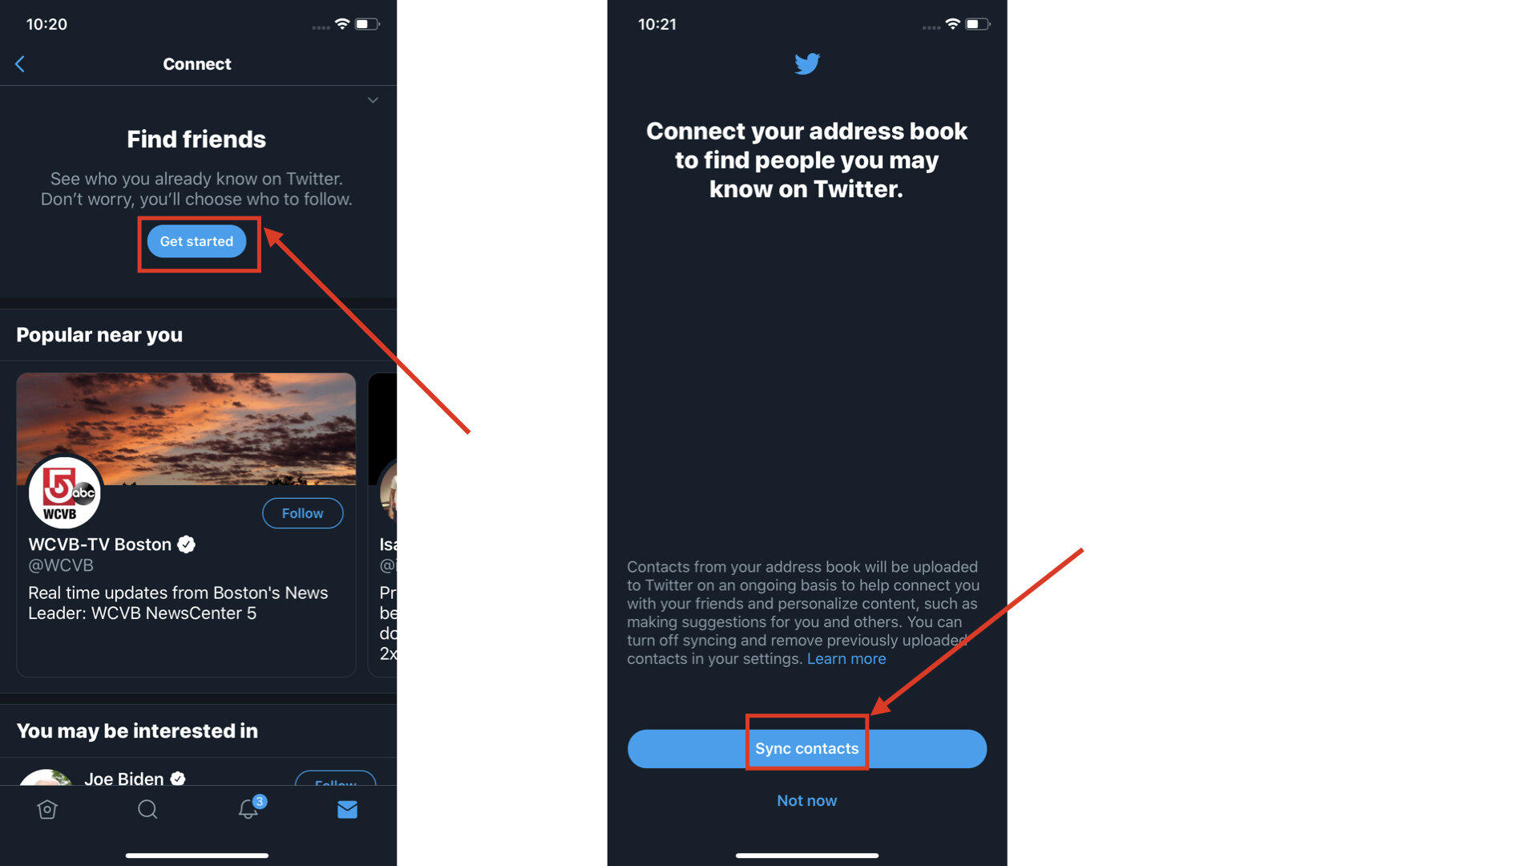Open the Learn more link
Image resolution: width=1539 pixels, height=866 pixels.
(846, 658)
